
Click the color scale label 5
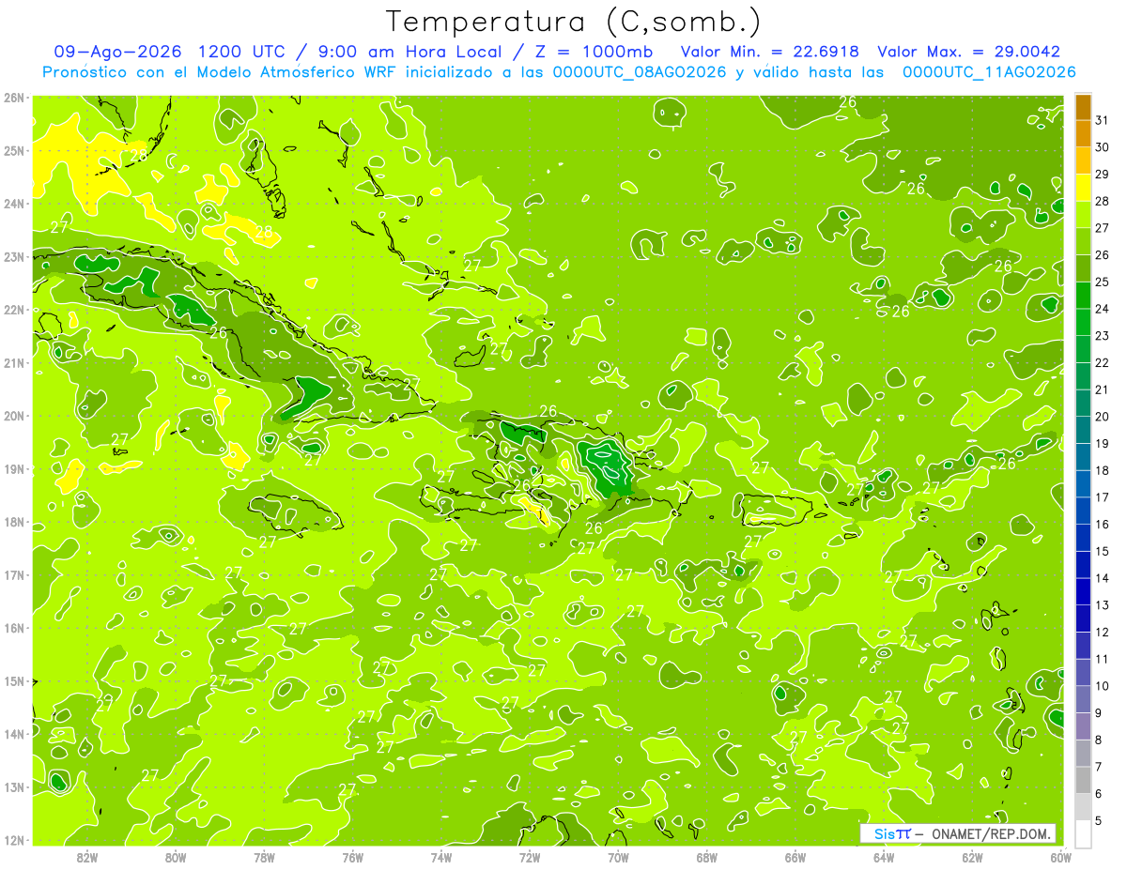pos(1099,821)
